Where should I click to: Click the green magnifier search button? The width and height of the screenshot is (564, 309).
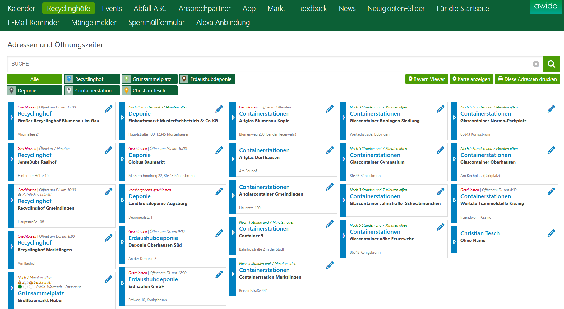(551, 64)
